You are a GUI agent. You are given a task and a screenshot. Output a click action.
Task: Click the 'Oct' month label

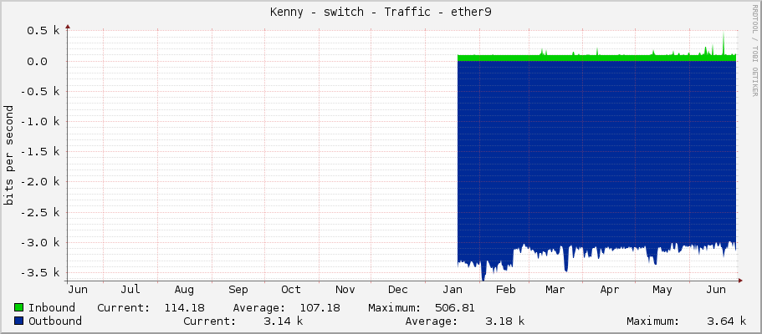291,290
